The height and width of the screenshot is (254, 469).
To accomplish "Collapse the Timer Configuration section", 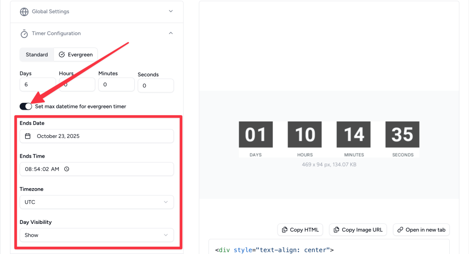I will coord(171,33).
